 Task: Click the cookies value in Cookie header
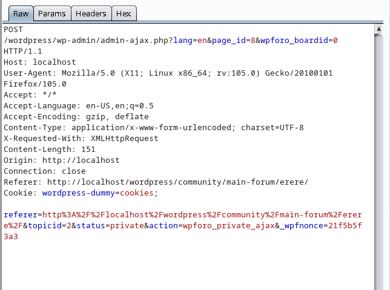click(137, 193)
